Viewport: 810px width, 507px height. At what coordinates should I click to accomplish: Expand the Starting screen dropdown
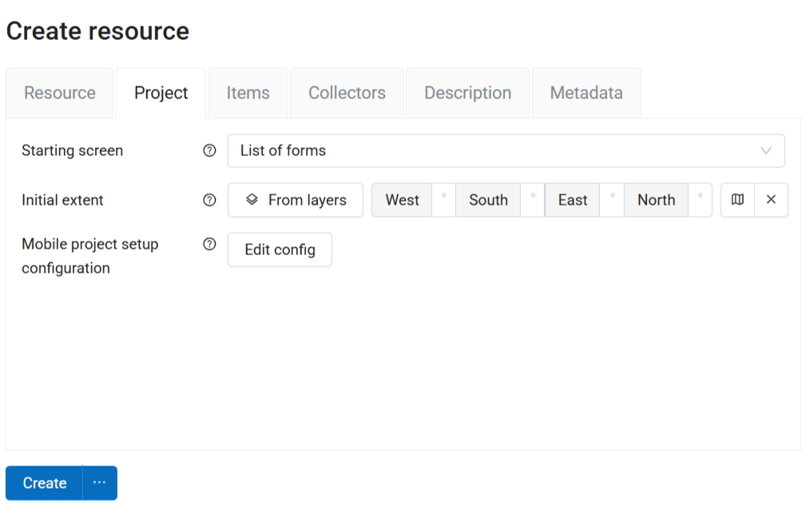(x=506, y=150)
